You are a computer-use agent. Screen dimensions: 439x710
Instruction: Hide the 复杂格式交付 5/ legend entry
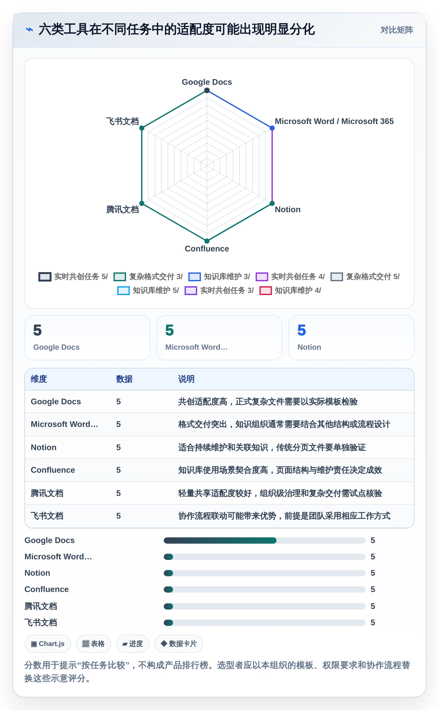pyautogui.click(x=365, y=277)
